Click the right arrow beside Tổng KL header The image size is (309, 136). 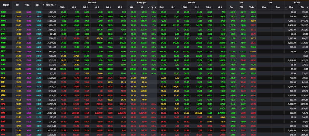pyautogui.click(x=56, y=5)
